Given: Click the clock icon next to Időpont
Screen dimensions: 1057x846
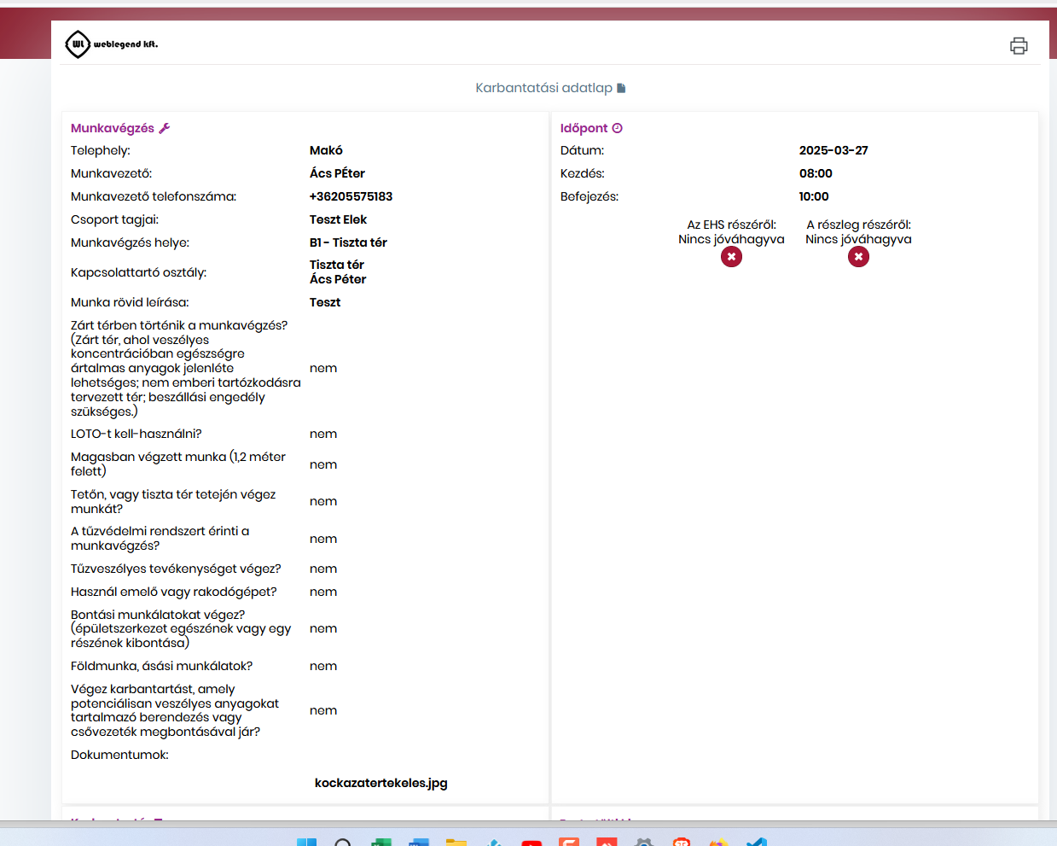Looking at the screenshot, I should coord(618,128).
